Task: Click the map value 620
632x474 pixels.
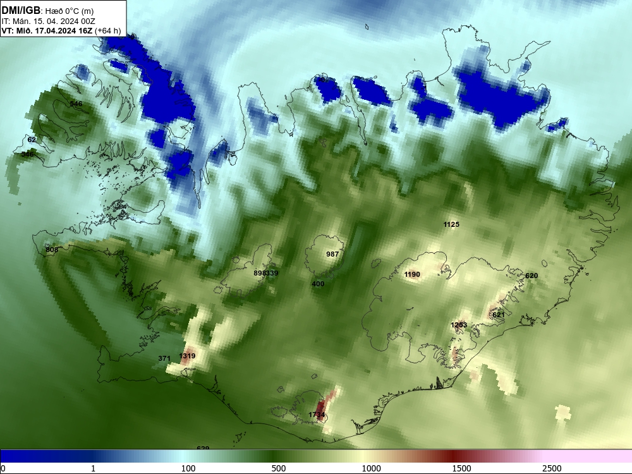Action: 532,276
